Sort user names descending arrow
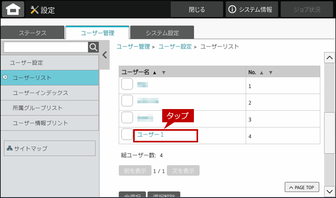 [x=164, y=73]
